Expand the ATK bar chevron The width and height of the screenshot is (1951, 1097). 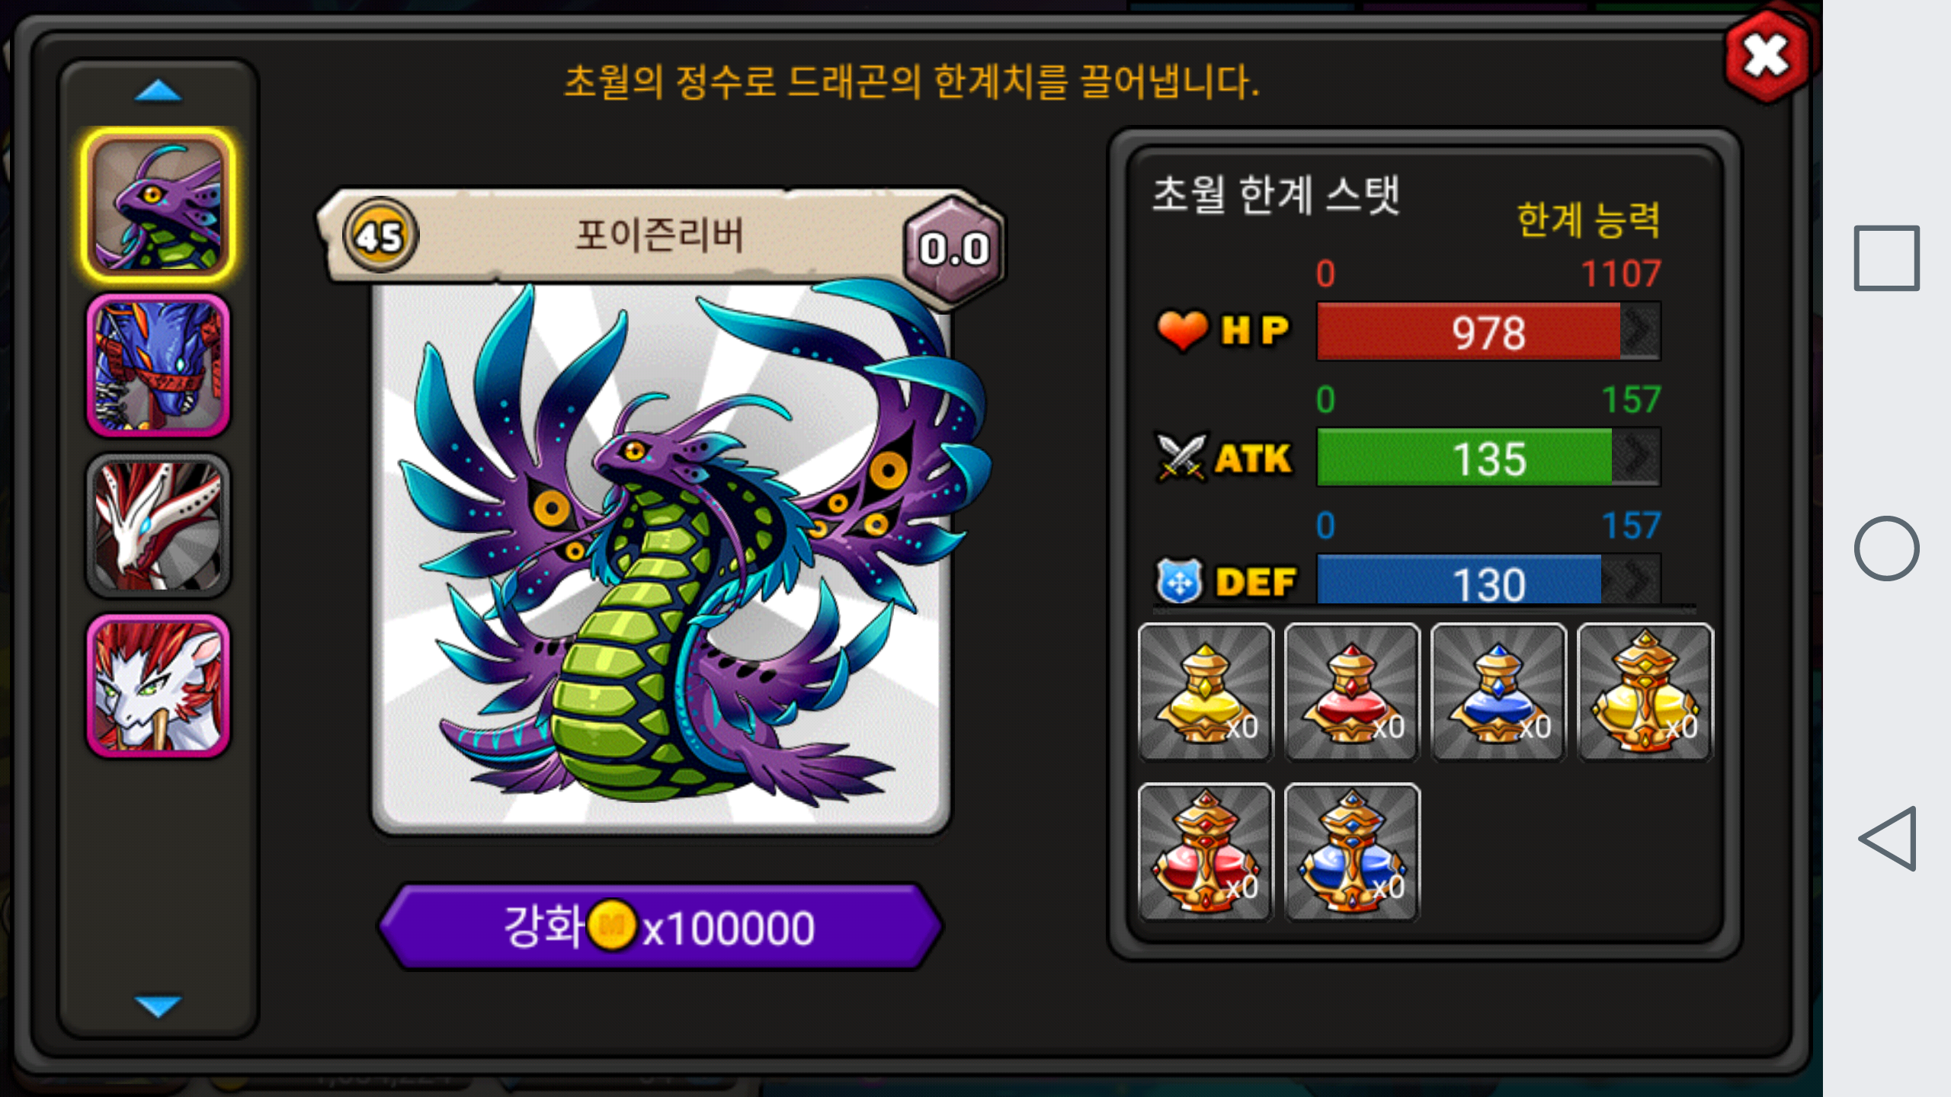click(1636, 457)
